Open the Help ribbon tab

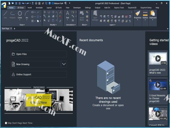157,8
